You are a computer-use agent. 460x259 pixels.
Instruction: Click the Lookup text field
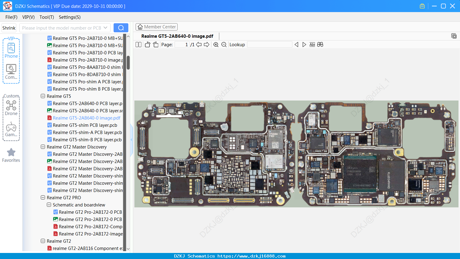tap(269, 45)
